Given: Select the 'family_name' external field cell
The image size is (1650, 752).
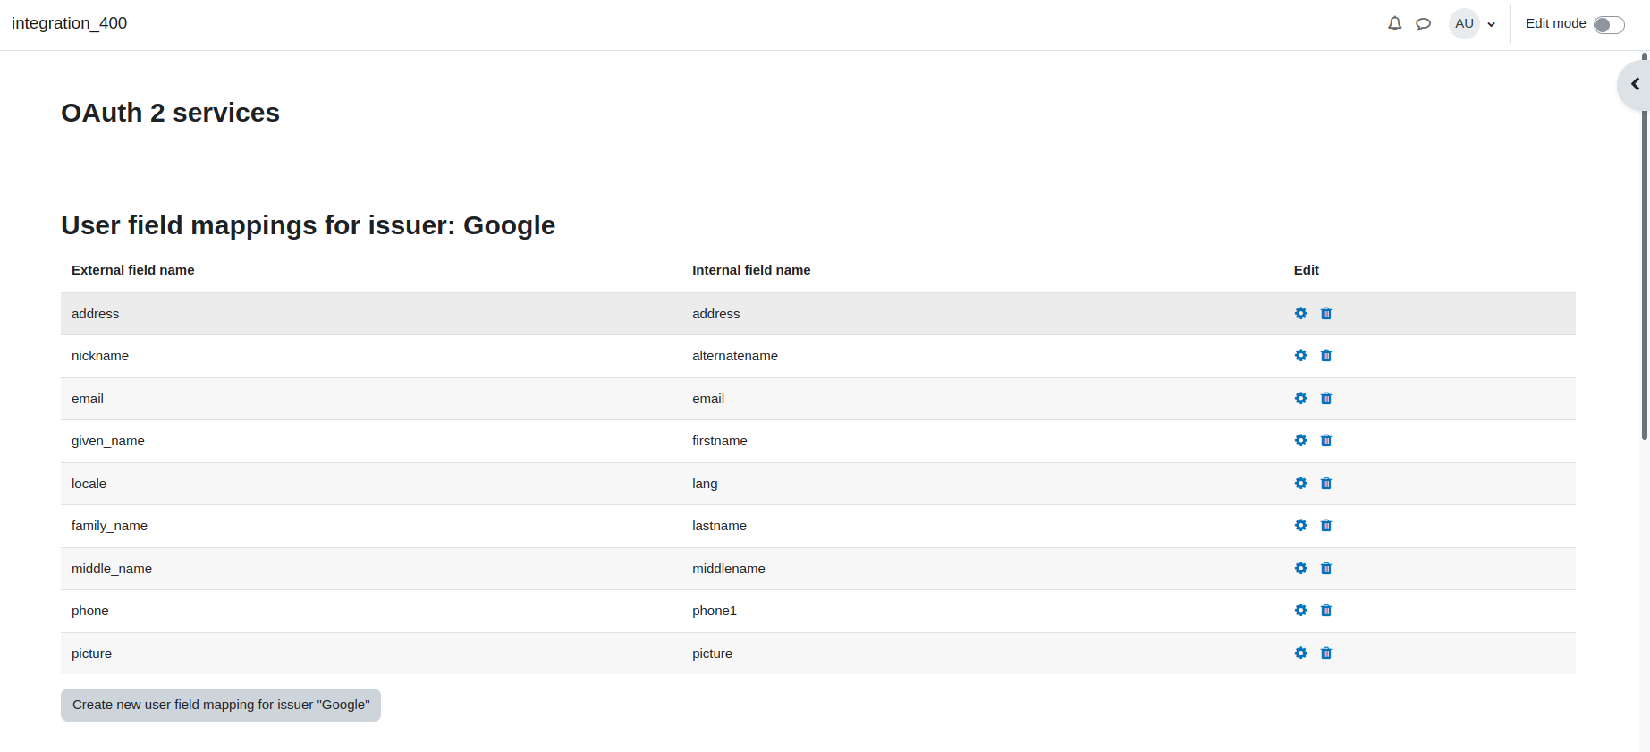Looking at the screenshot, I should coord(371,526).
